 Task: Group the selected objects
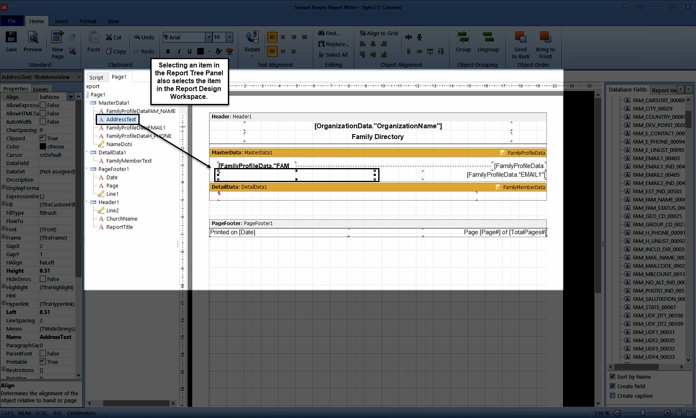point(463,42)
